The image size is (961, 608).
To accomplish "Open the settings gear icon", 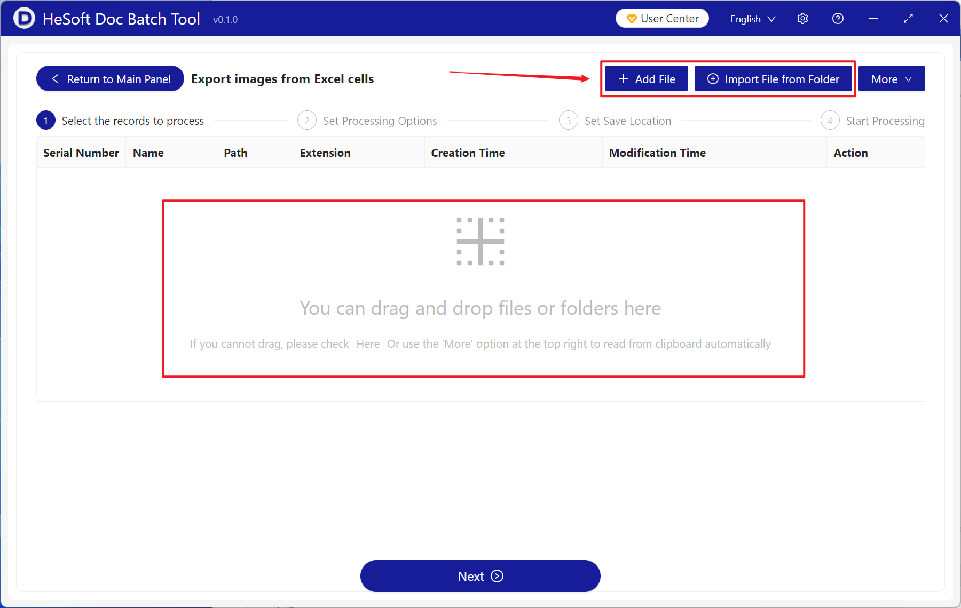I will click(802, 19).
